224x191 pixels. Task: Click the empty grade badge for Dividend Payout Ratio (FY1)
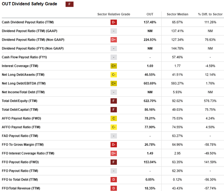point(113,48)
